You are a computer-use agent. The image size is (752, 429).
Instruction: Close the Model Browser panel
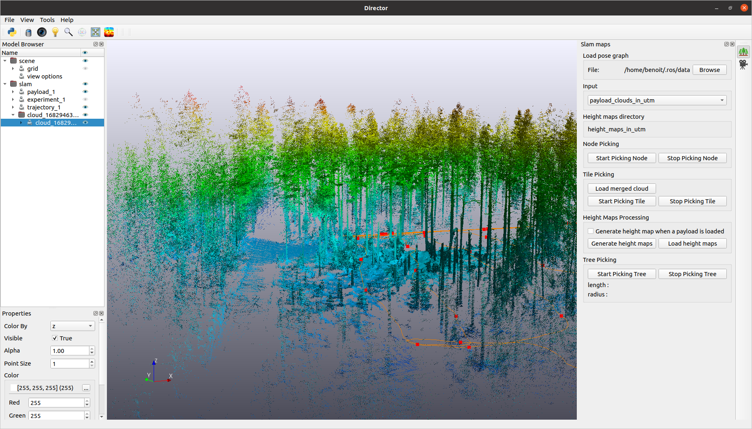point(101,44)
